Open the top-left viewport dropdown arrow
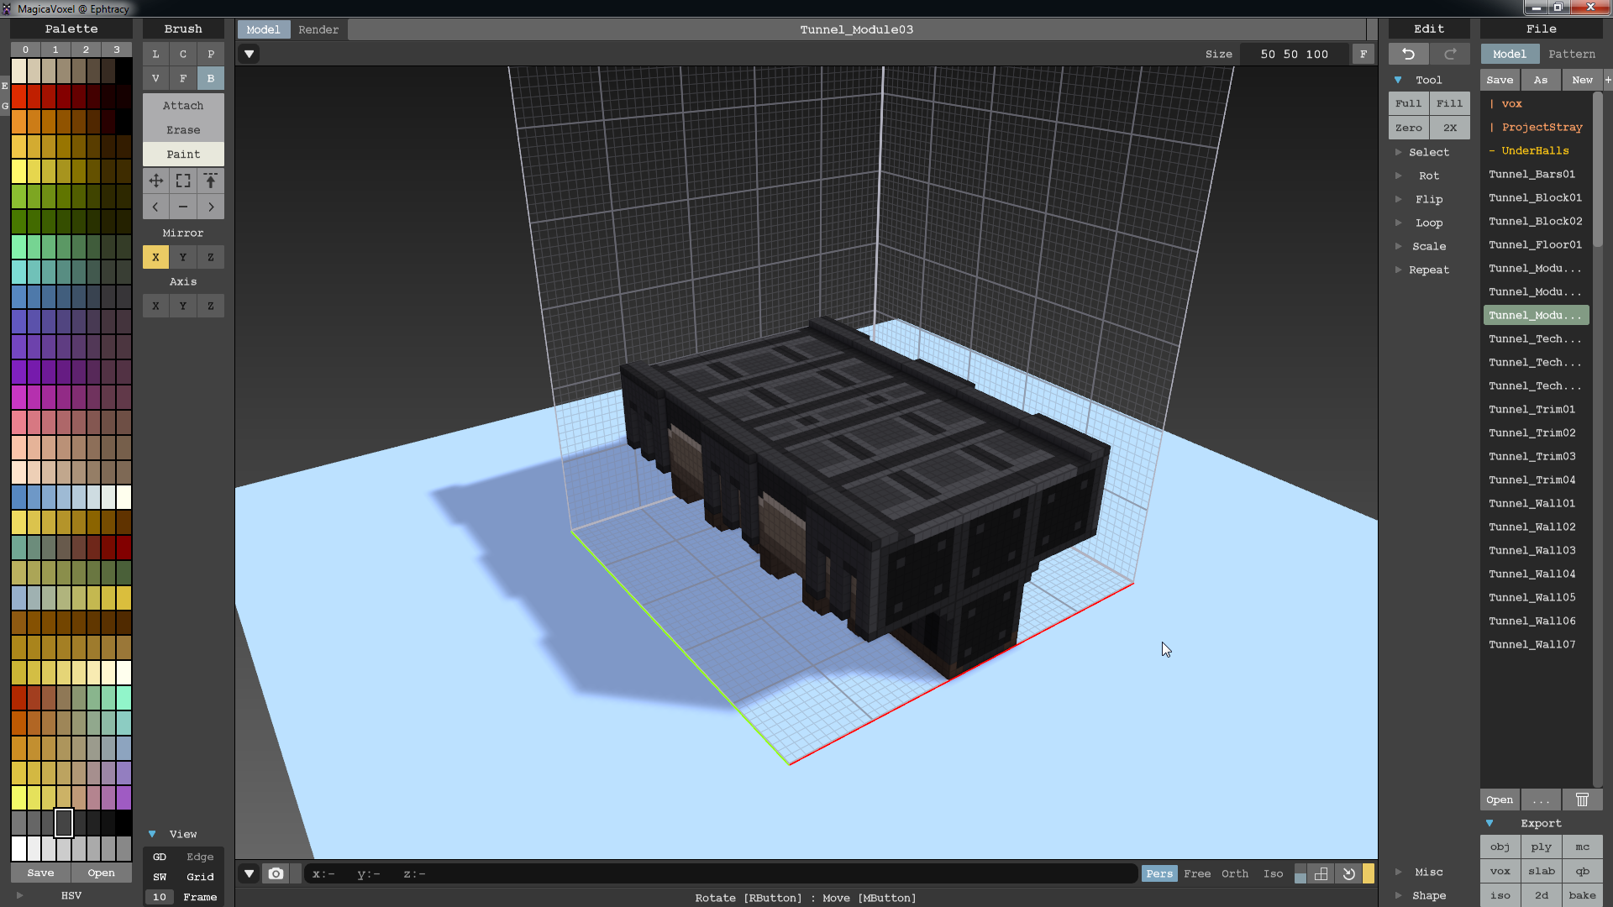This screenshot has width=1613, height=907. coord(249,54)
